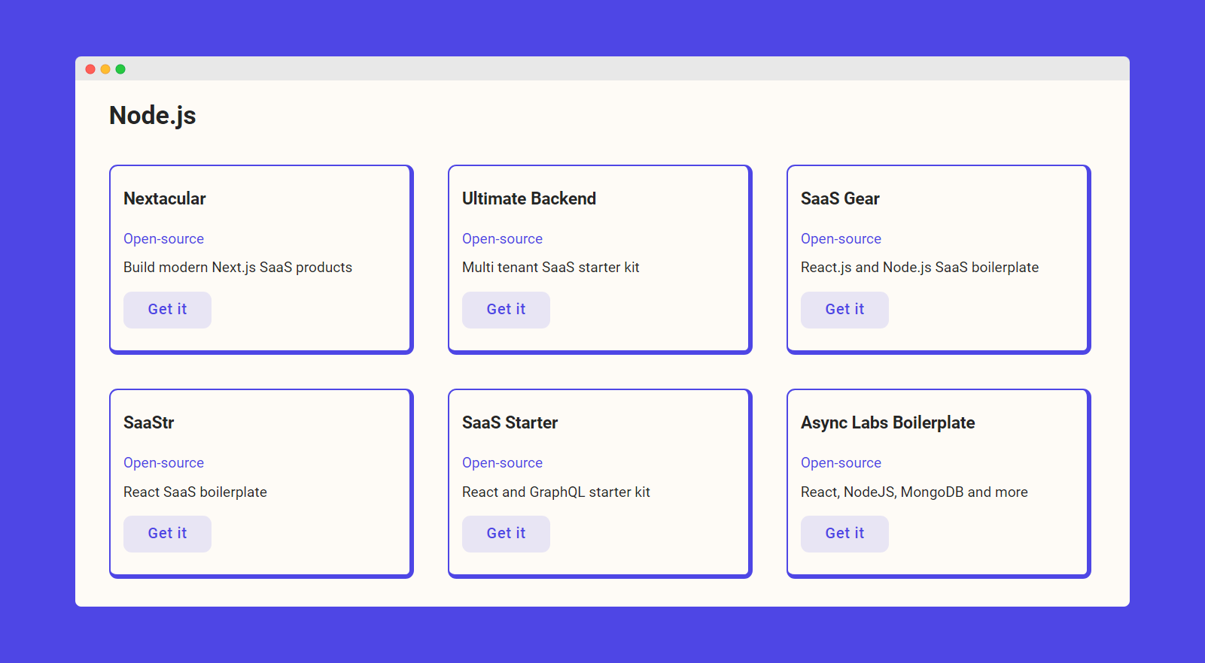
Task: Click the yellow minimize window dot
Action: pos(105,69)
